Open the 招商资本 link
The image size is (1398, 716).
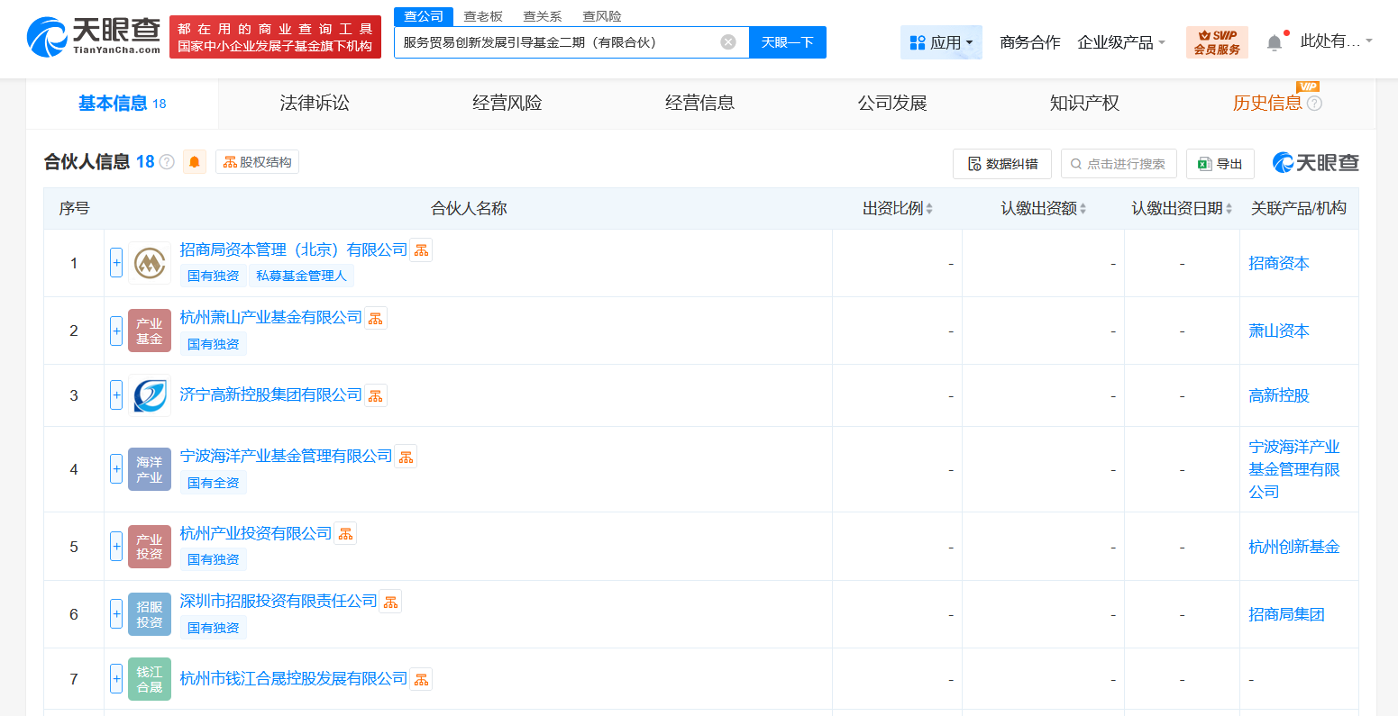coord(1279,262)
